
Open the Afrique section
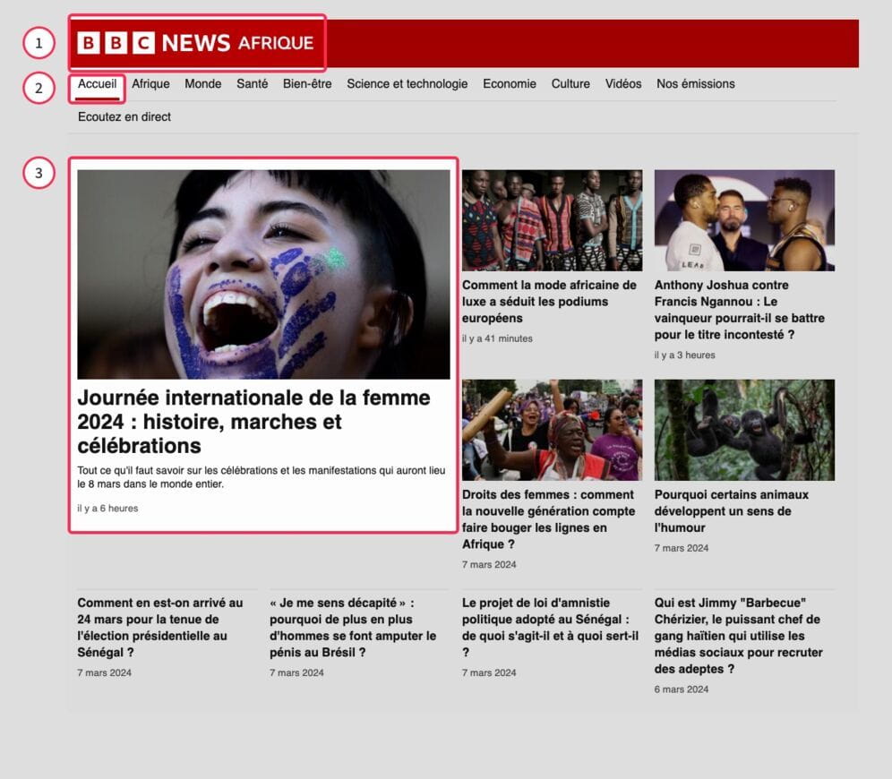[150, 84]
